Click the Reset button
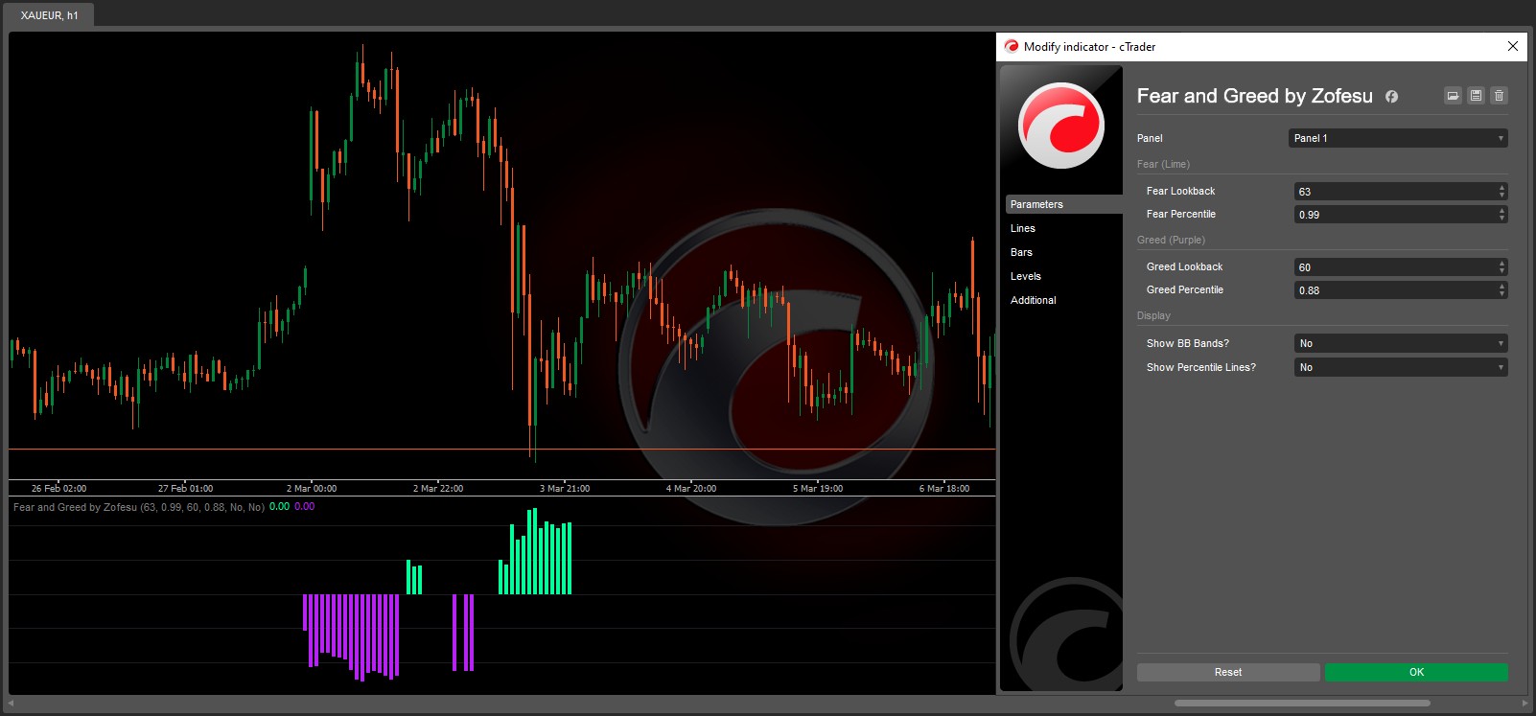Image resolution: width=1536 pixels, height=716 pixels. point(1227,672)
